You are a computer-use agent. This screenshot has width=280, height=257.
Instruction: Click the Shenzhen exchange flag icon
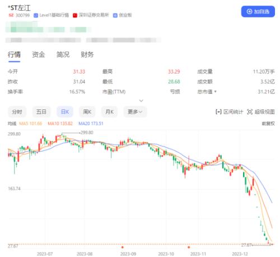pos(75,15)
